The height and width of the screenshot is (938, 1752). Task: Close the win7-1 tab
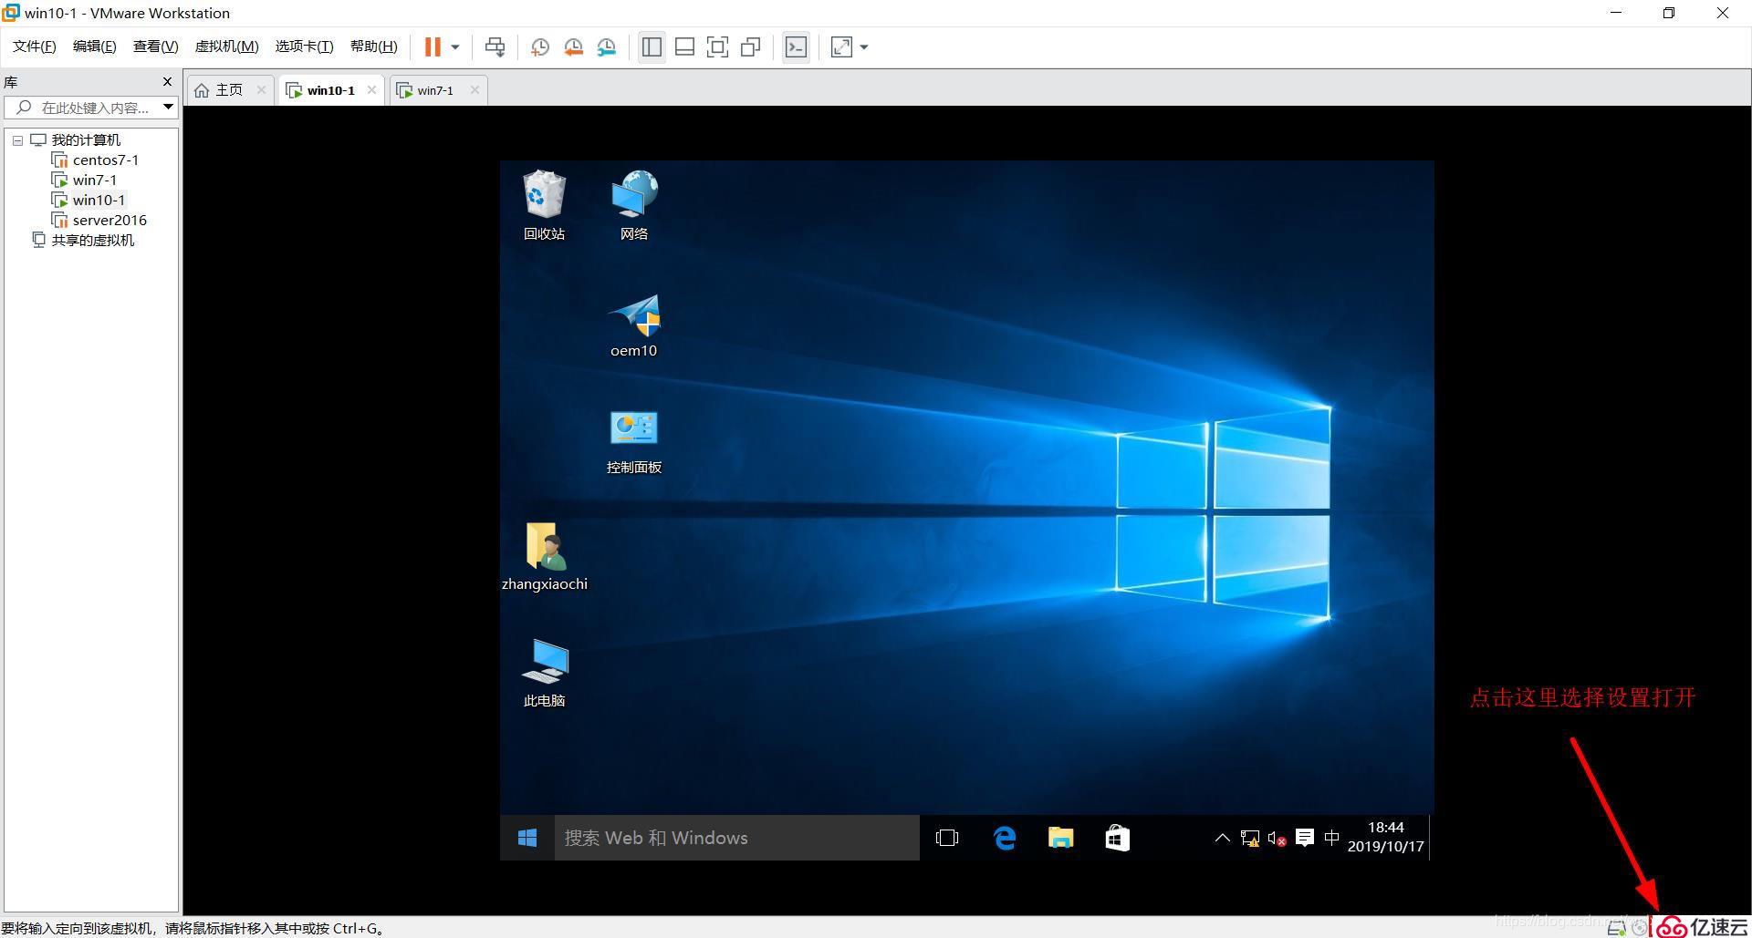474,89
